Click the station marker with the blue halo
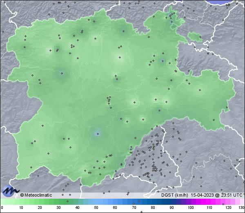245x213 pixels. (98, 134)
